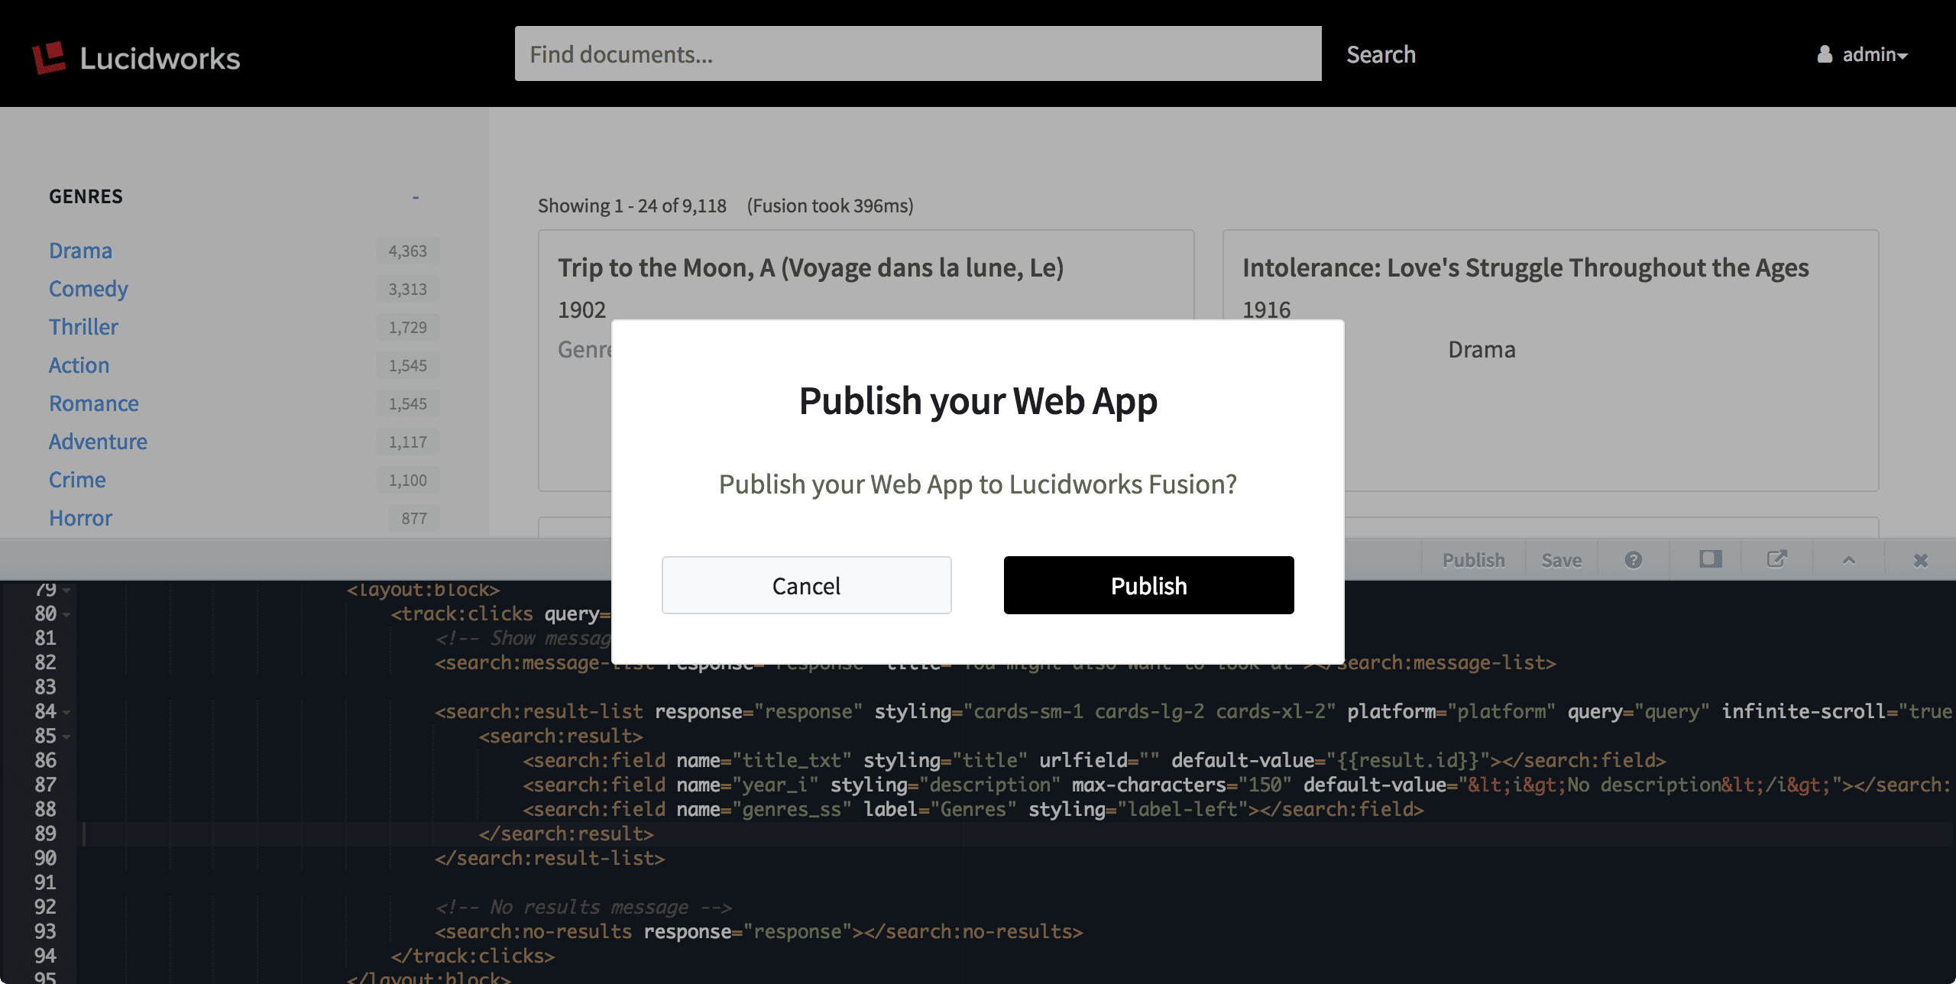Click the 3,313 Comedy count badge
Screen dimensions: 1956x984
point(407,289)
